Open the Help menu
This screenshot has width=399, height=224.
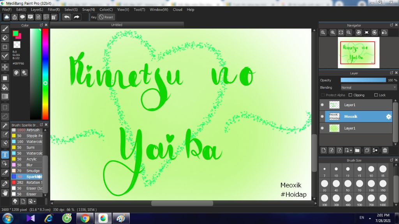190,10
